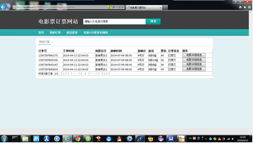Viewport: 253px width, 143px height.
Task: Open File Explorer folder in taskbar
Action: coord(25,139)
